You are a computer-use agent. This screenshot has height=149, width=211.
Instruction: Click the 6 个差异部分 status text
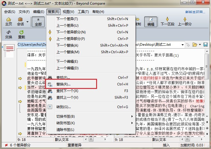coord(20,145)
